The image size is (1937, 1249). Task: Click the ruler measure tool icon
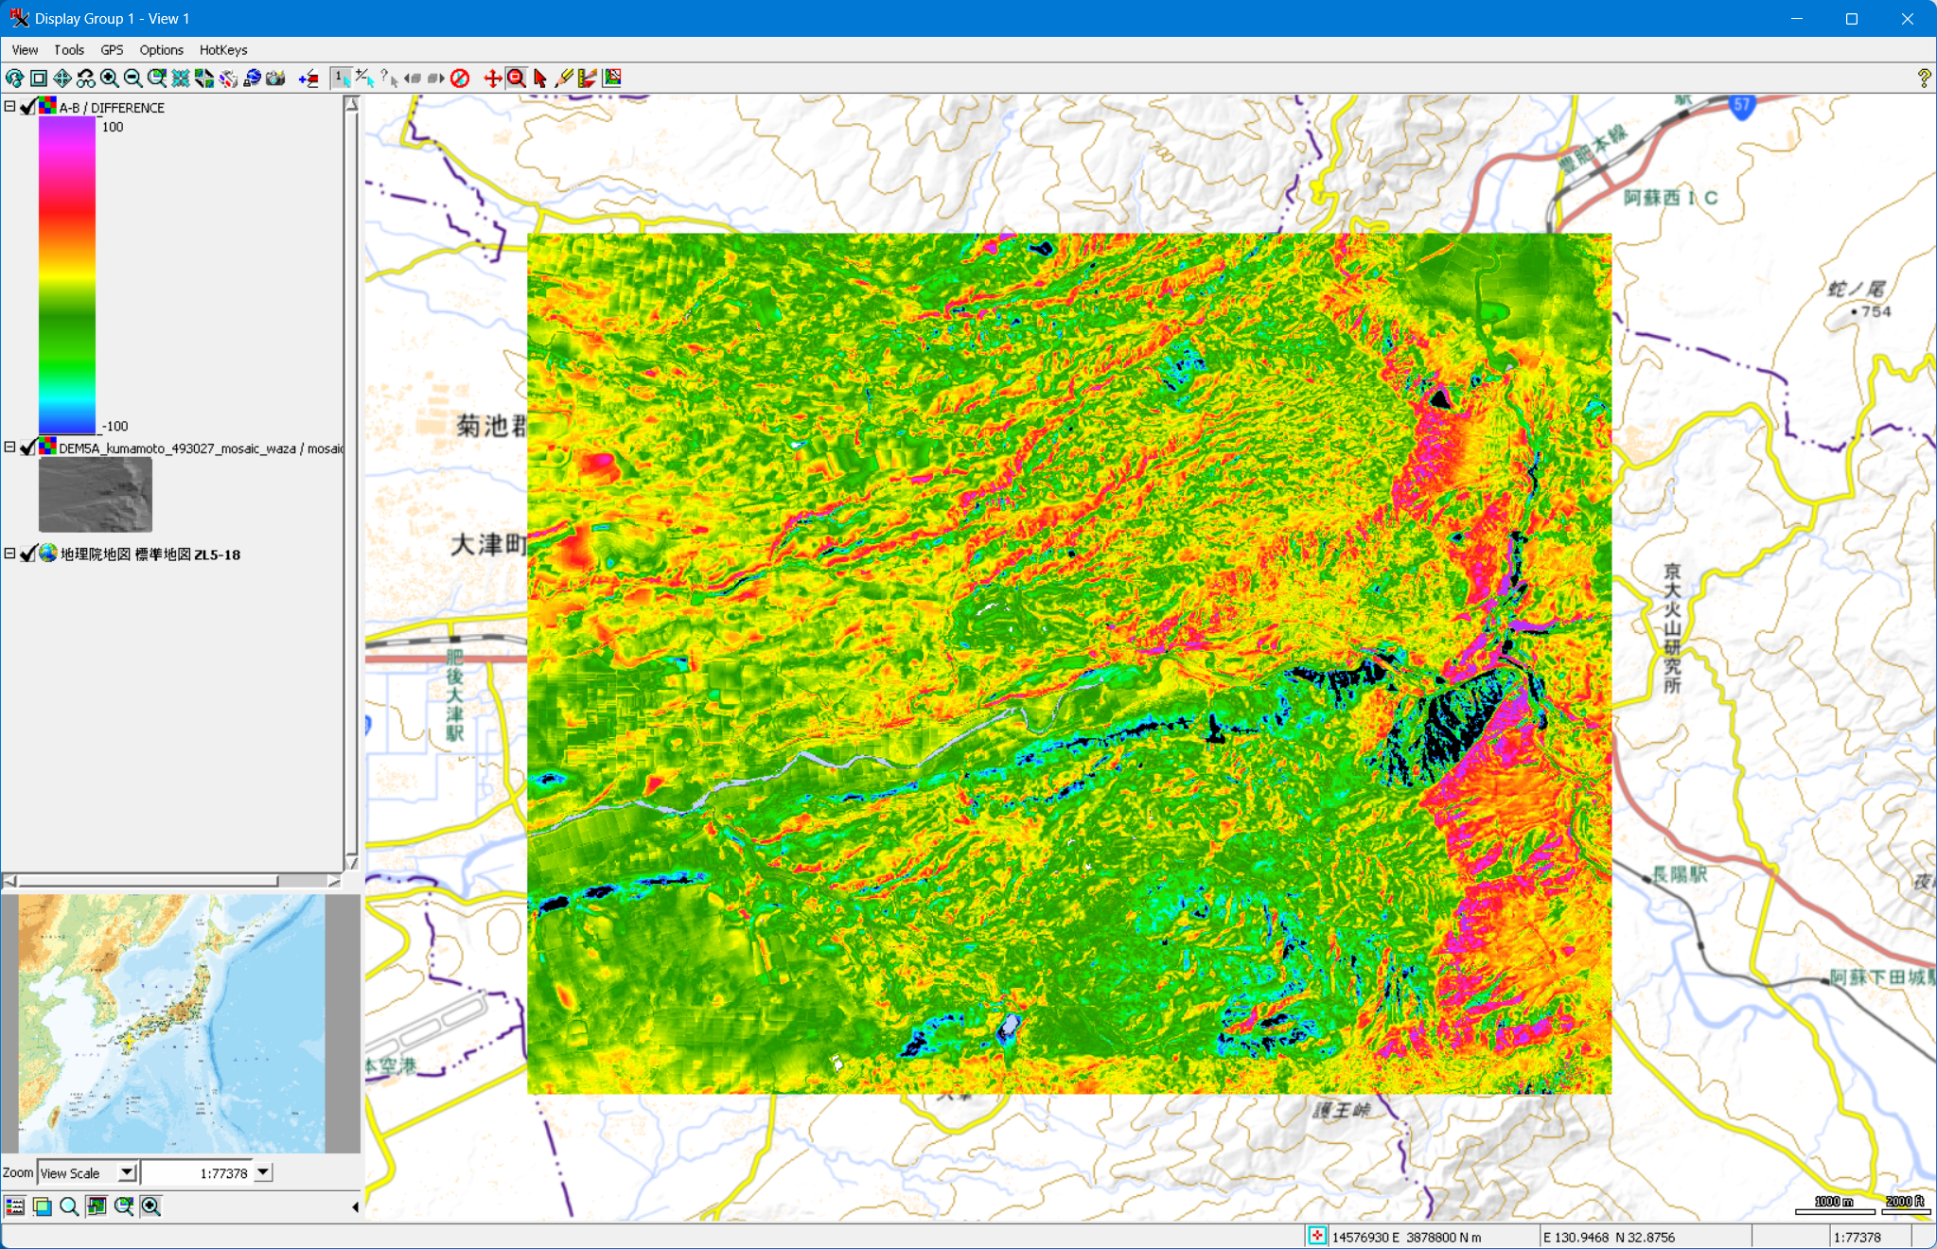[588, 79]
